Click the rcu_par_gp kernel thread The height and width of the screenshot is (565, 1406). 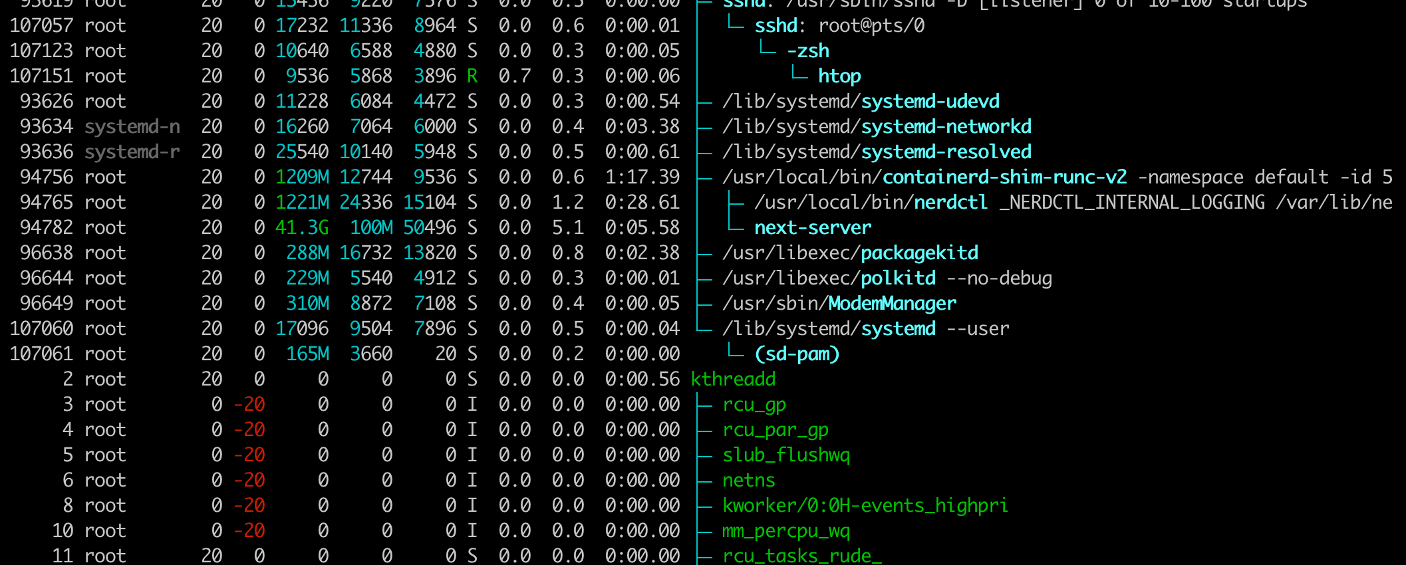[775, 430]
